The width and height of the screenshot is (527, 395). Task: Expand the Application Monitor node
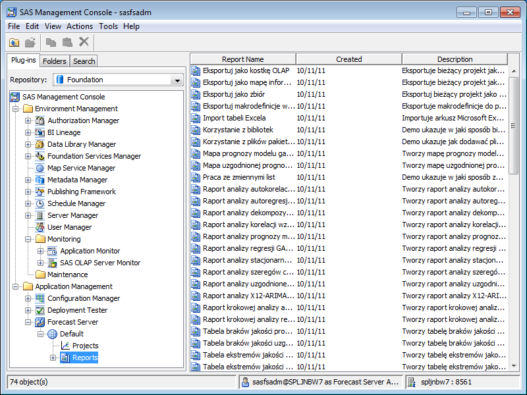pos(40,251)
